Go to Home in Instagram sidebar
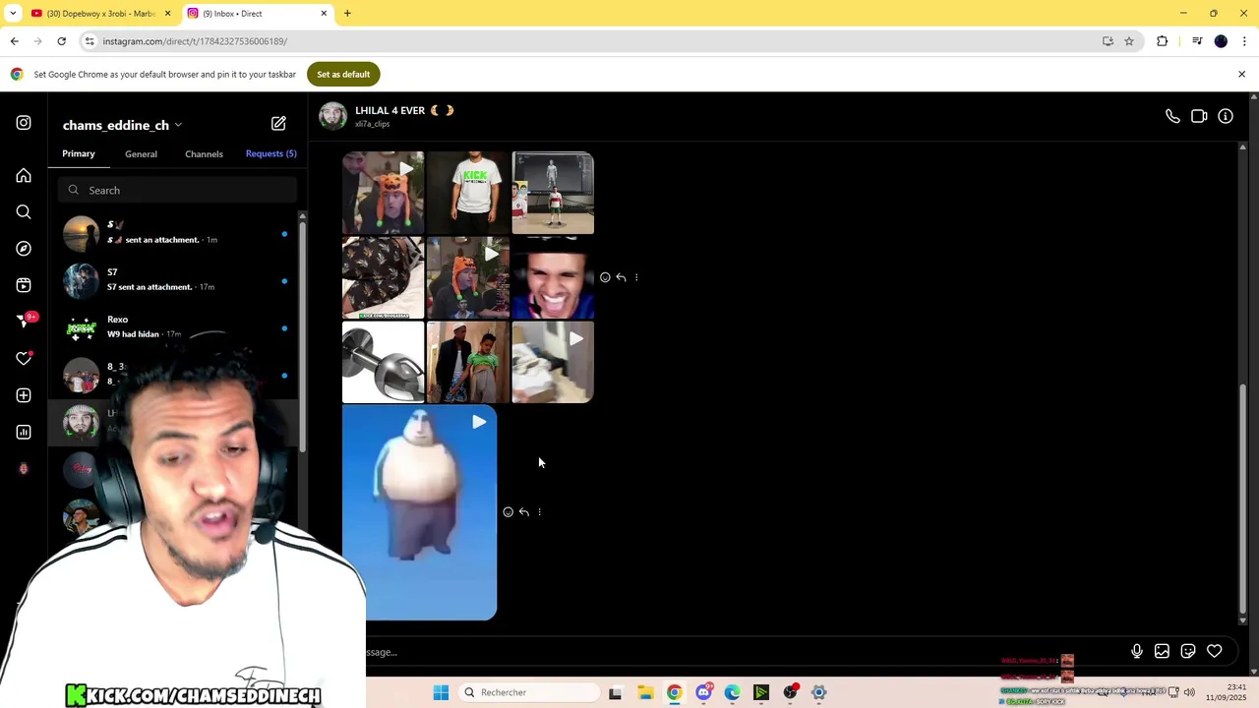The image size is (1259, 708). 24,175
